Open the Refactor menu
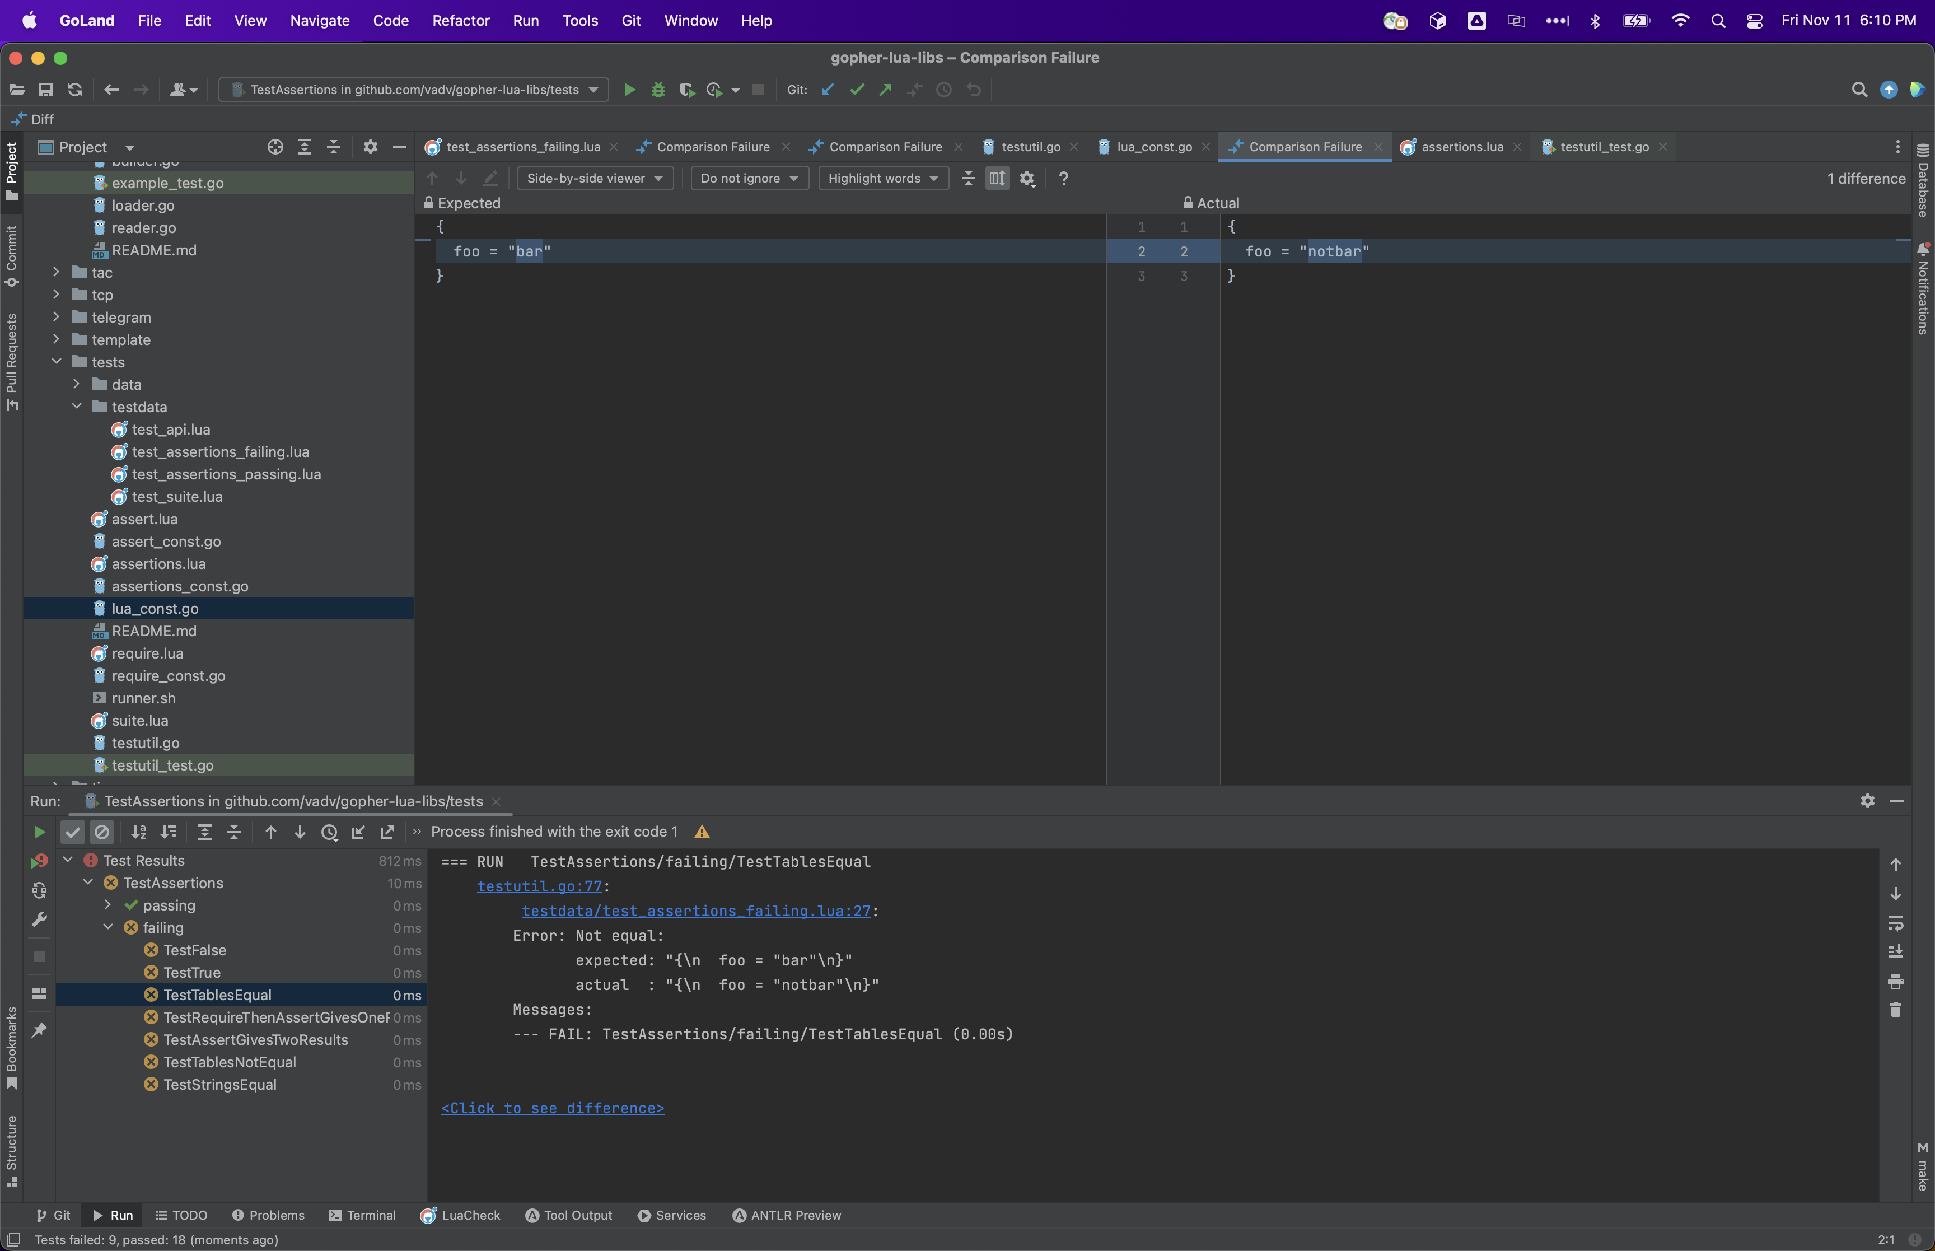The image size is (1935, 1251). coord(460,20)
